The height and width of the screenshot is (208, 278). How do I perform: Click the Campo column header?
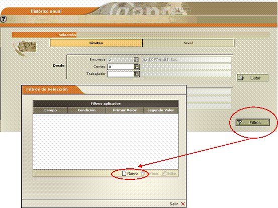(x=50, y=110)
